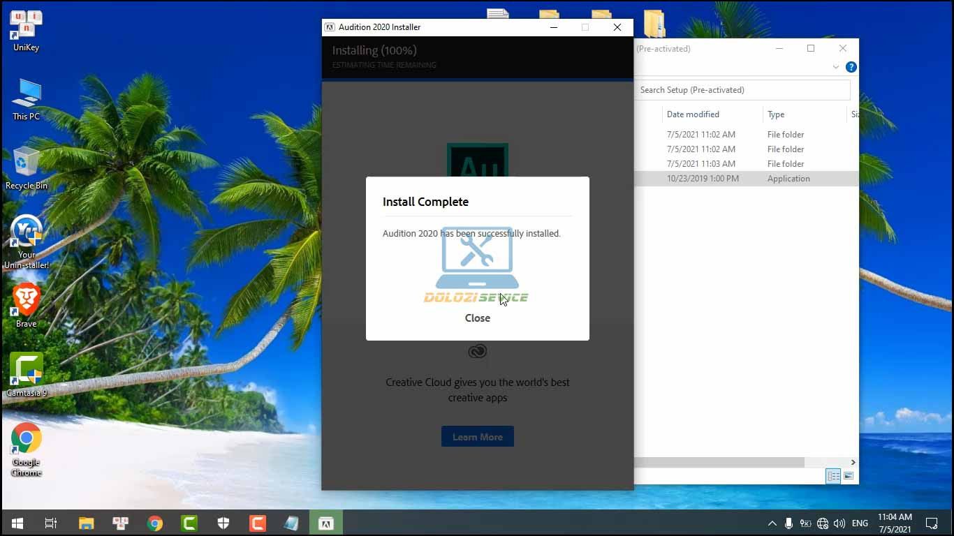
Task: Sort files by the Type column
Action: 776,114
